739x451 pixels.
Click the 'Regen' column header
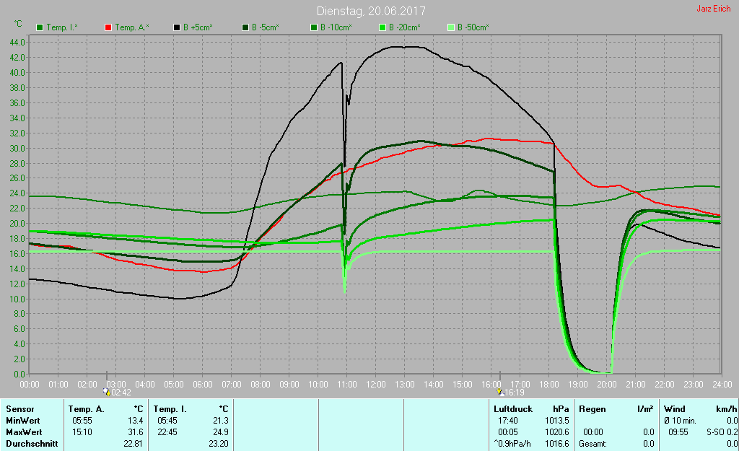(x=592, y=409)
